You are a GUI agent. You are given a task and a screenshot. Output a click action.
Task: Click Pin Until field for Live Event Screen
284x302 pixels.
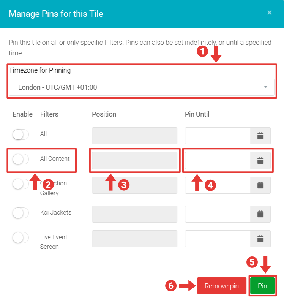218,239
